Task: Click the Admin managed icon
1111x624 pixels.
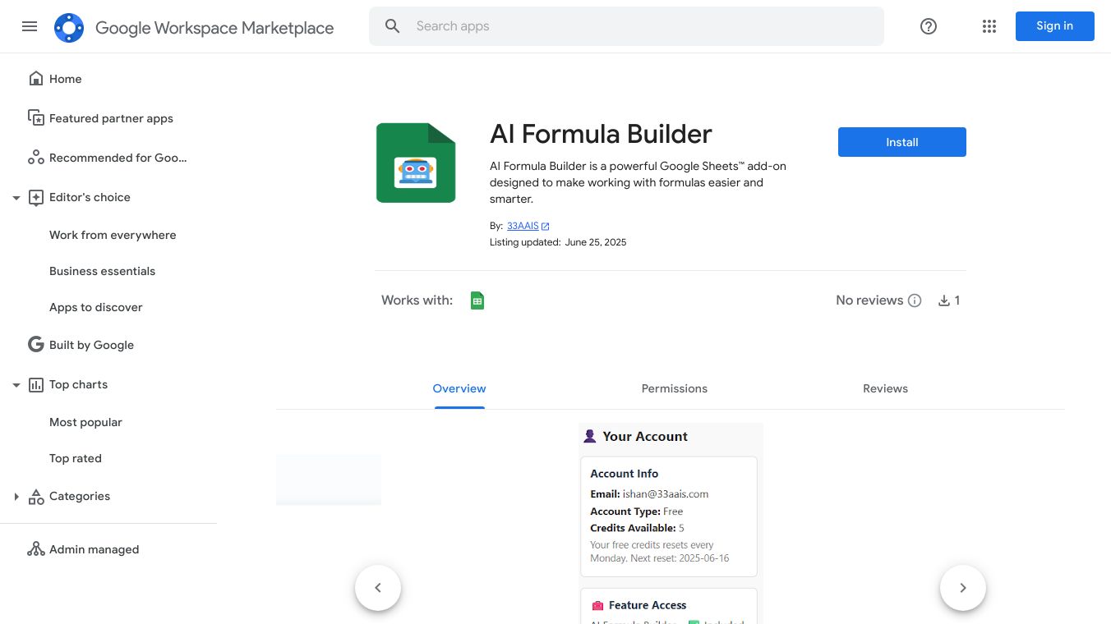Action: 36,549
